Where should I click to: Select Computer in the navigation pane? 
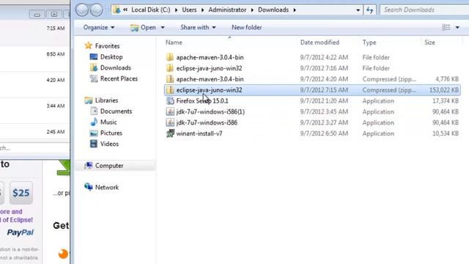pos(109,166)
